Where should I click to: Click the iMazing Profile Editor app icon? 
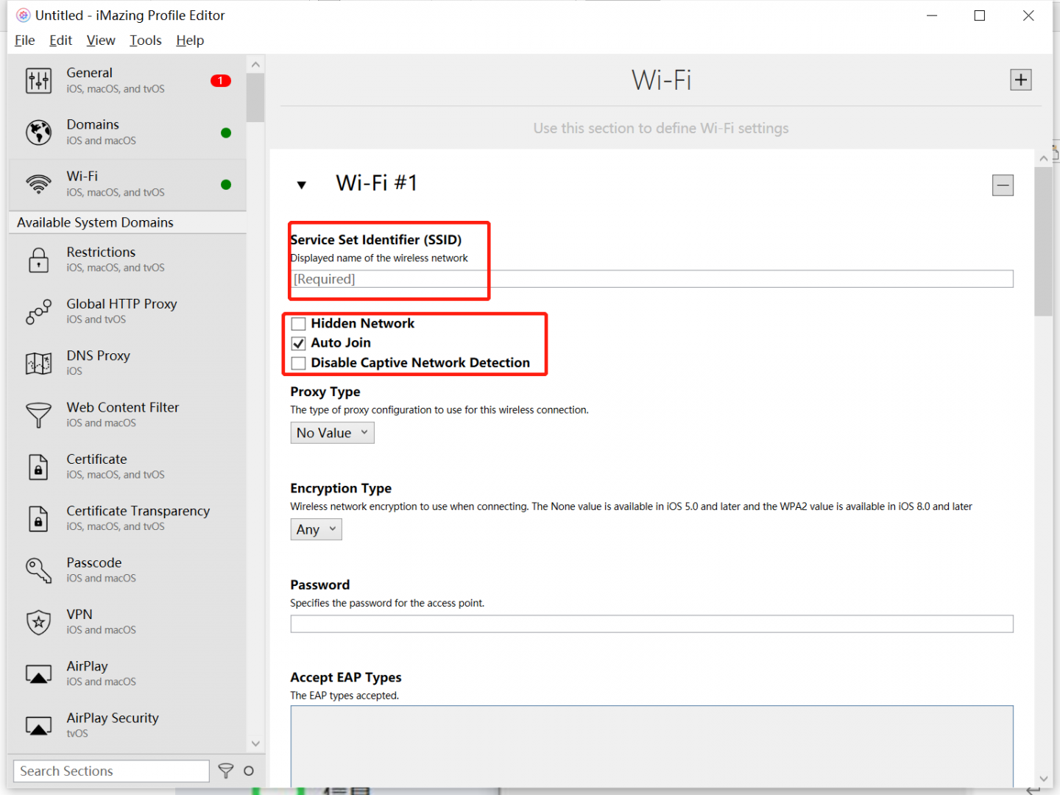pos(24,15)
